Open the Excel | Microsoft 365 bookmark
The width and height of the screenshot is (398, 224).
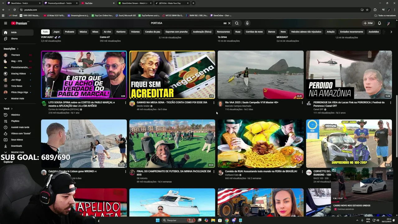[x=126, y=15]
